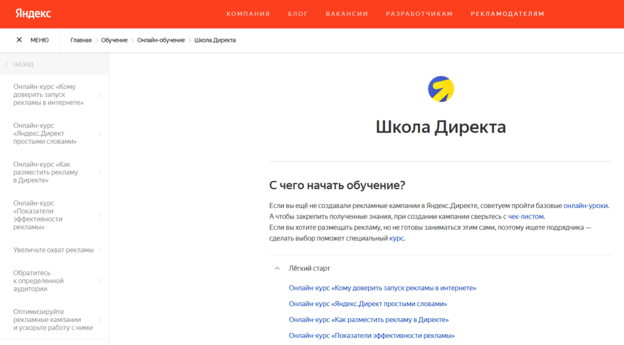
Task: Expand the chevron for «Кому доверить запуск» sidebar item
Action: (x=100, y=94)
